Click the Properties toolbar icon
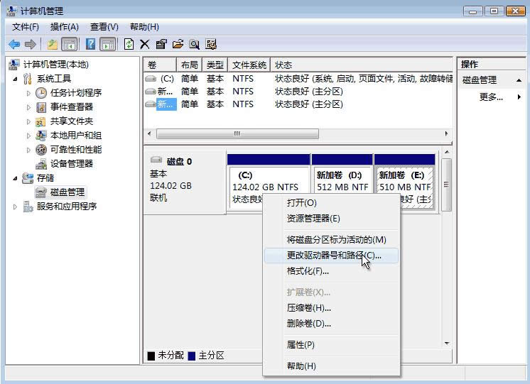530x384 pixels. coord(161,44)
